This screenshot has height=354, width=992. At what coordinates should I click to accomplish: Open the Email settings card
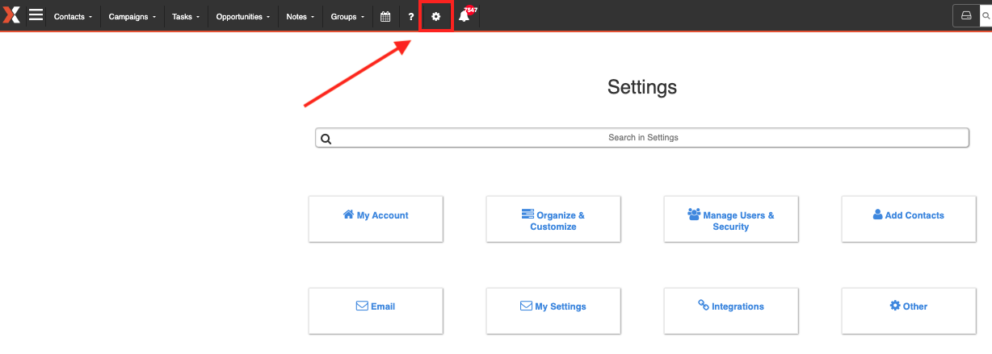point(376,310)
